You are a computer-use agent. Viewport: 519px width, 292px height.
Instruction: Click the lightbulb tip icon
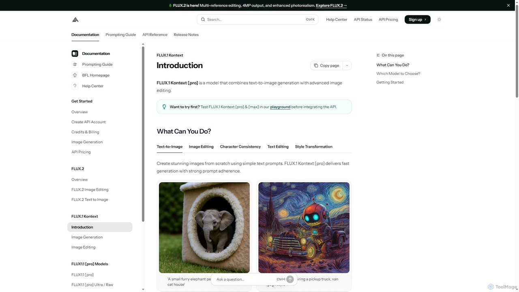164,107
